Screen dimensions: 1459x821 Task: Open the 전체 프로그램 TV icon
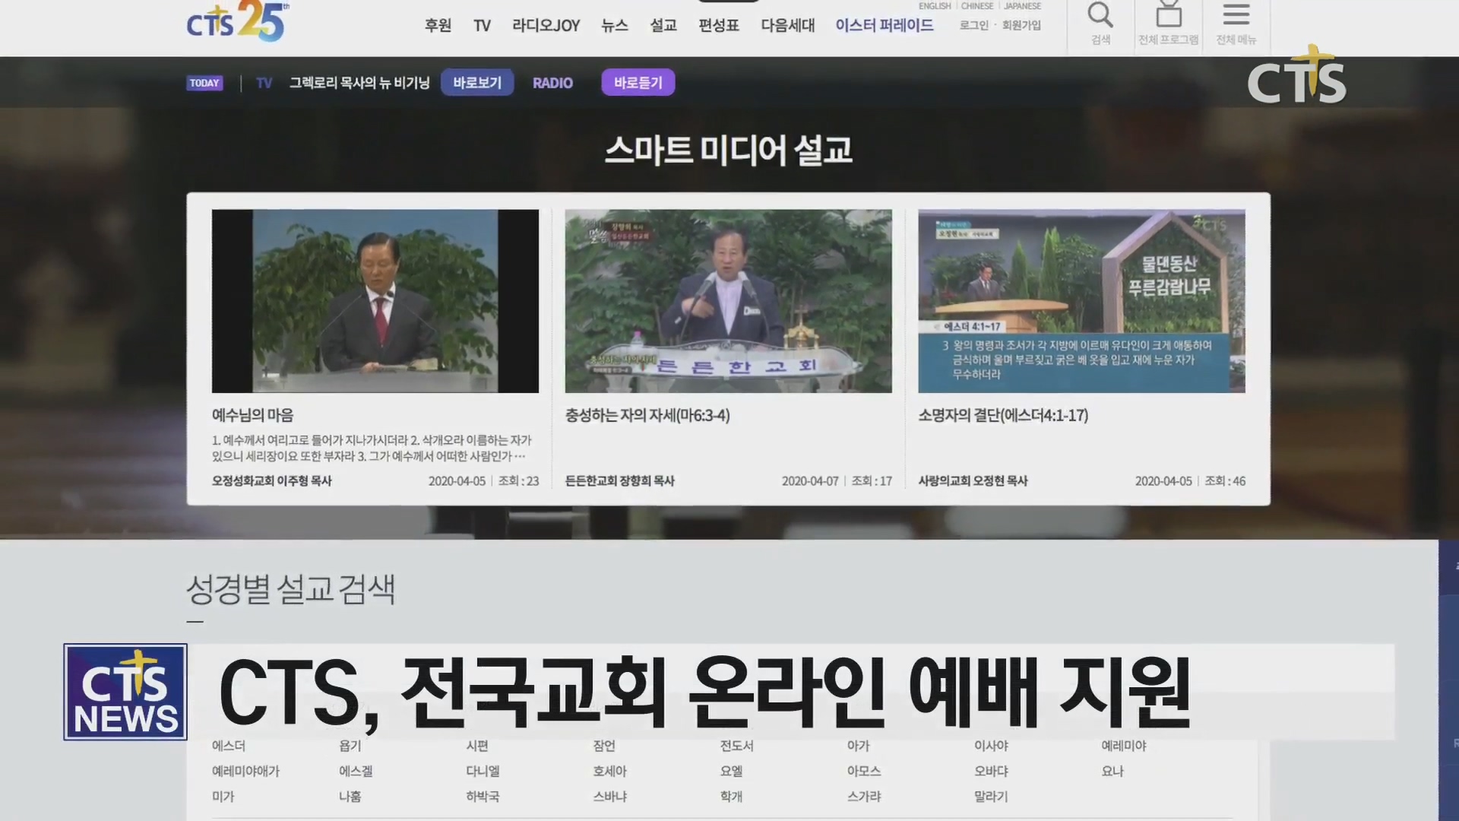click(1168, 14)
